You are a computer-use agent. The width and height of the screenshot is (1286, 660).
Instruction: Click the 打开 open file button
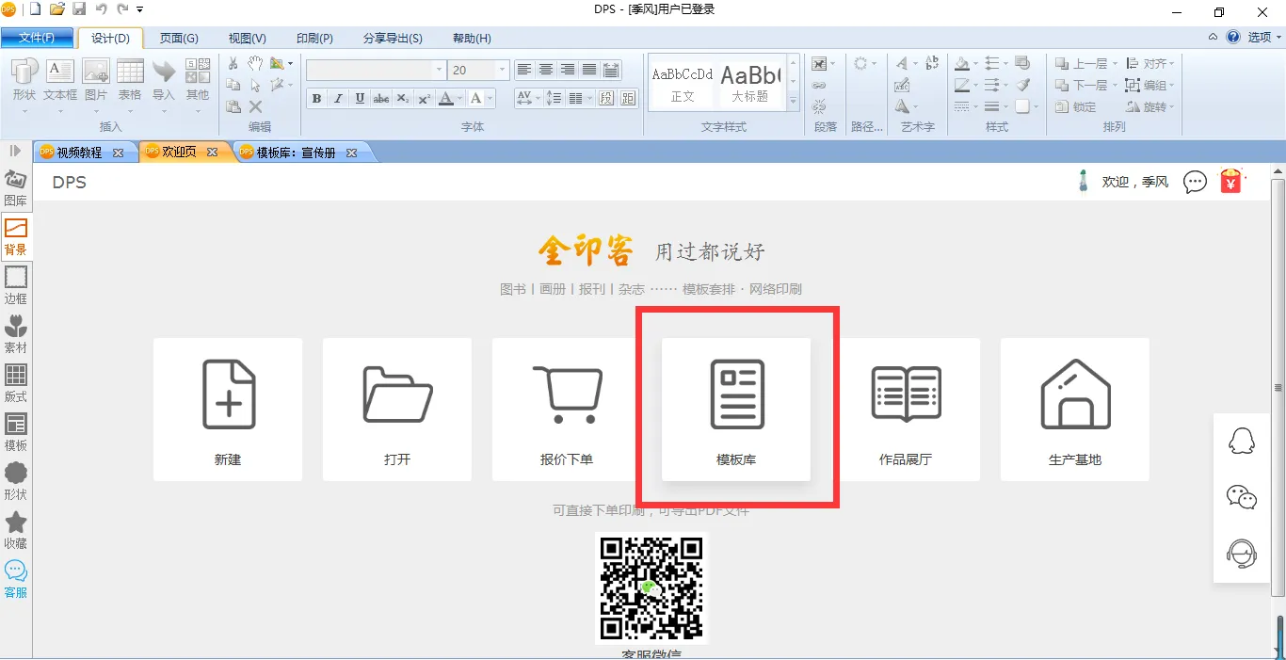click(397, 409)
